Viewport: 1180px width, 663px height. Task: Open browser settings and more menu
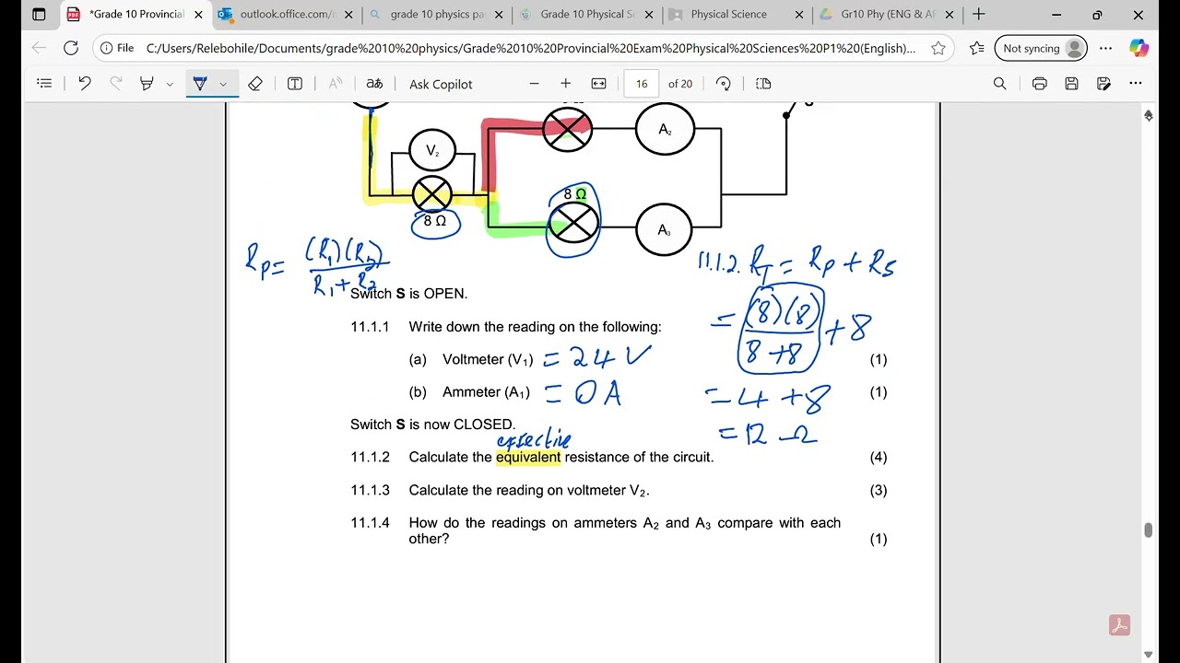1106,48
